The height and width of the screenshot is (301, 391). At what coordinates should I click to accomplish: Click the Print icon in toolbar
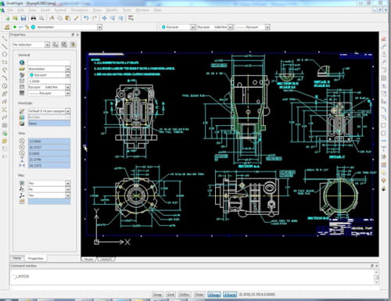coord(34,18)
